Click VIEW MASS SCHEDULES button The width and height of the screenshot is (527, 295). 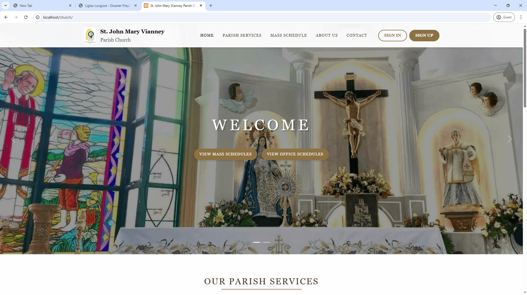(x=225, y=154)
